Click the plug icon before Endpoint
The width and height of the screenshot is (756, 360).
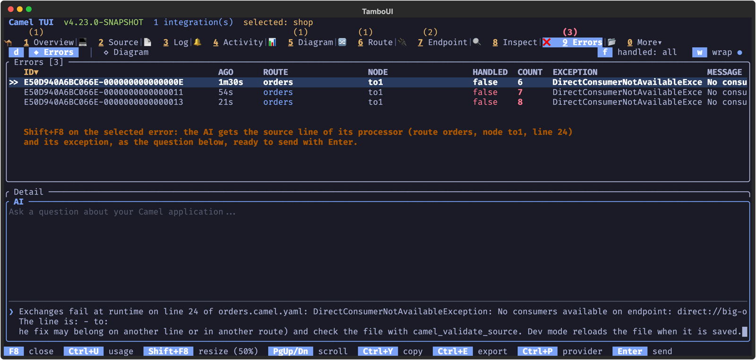[x=402, y=43]
